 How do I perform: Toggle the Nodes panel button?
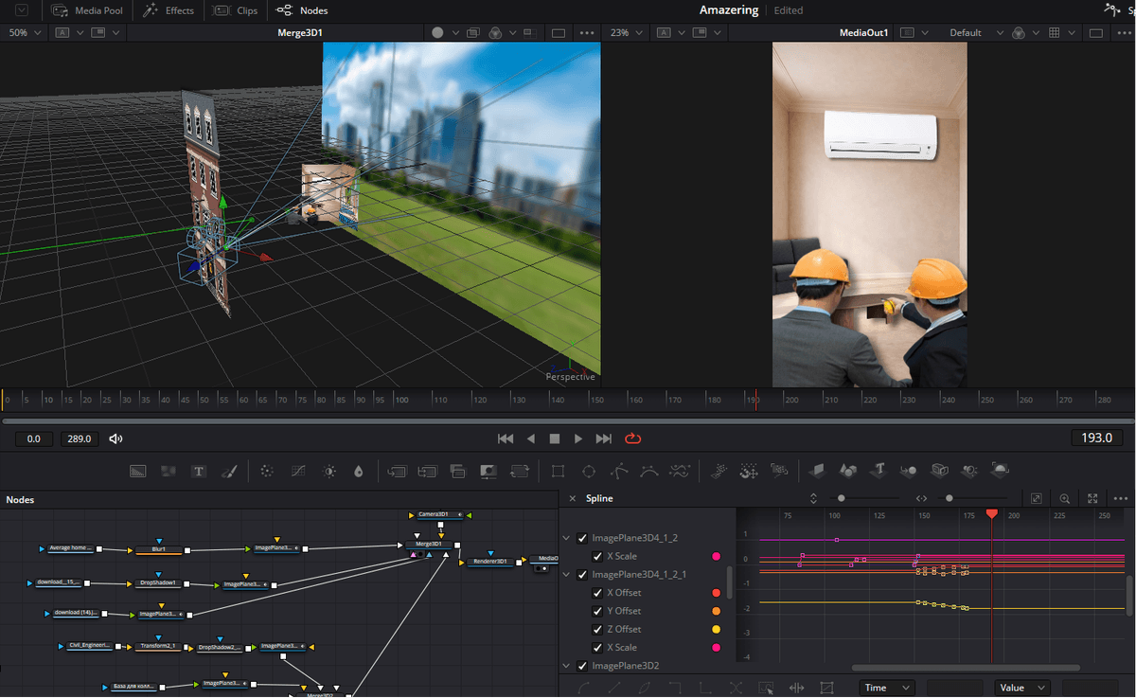(x=302, y=10)
